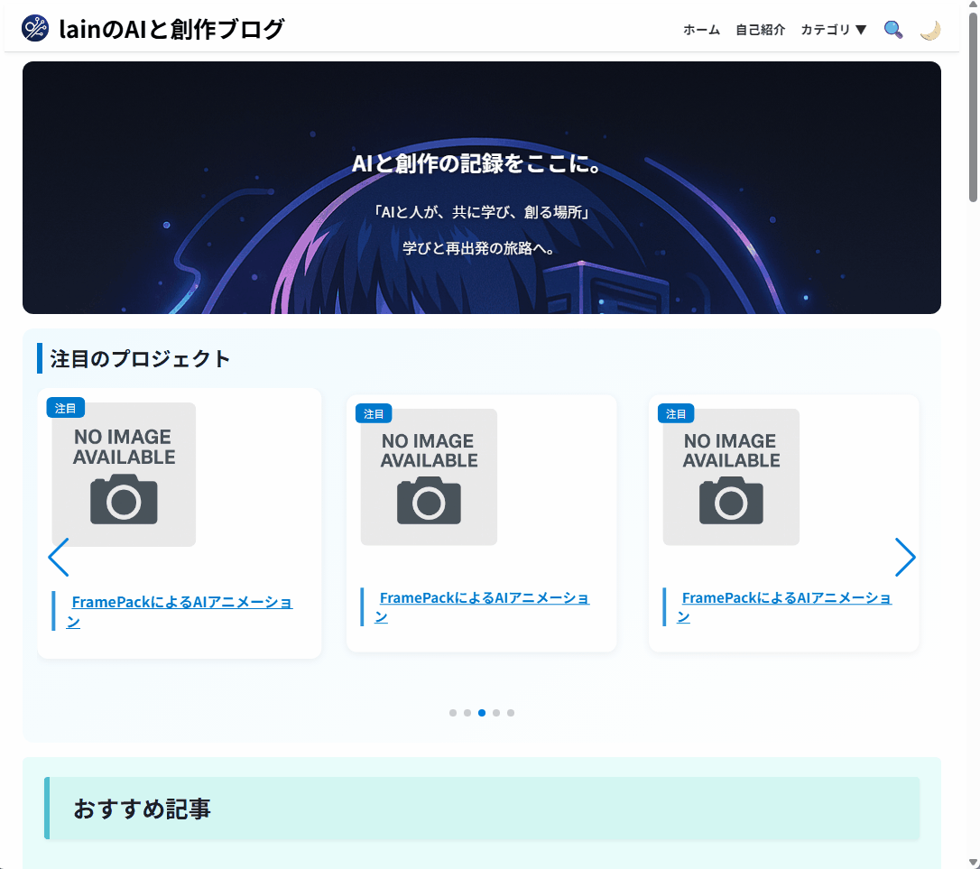Jump to the last carousel pagination dot

click(x=511, y=713)
